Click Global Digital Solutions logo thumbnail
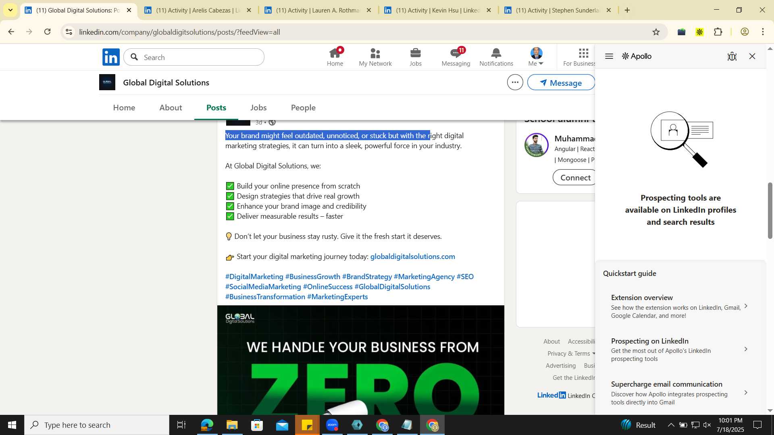Viewport: 774px width, 435px height. pyautogui.click(x=107, y=82)
